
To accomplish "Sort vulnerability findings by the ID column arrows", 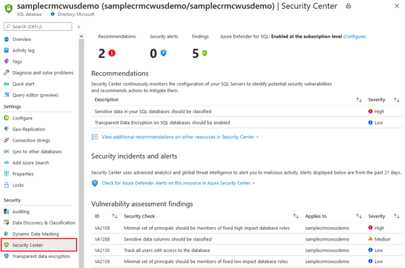I will tap(114, 216).
